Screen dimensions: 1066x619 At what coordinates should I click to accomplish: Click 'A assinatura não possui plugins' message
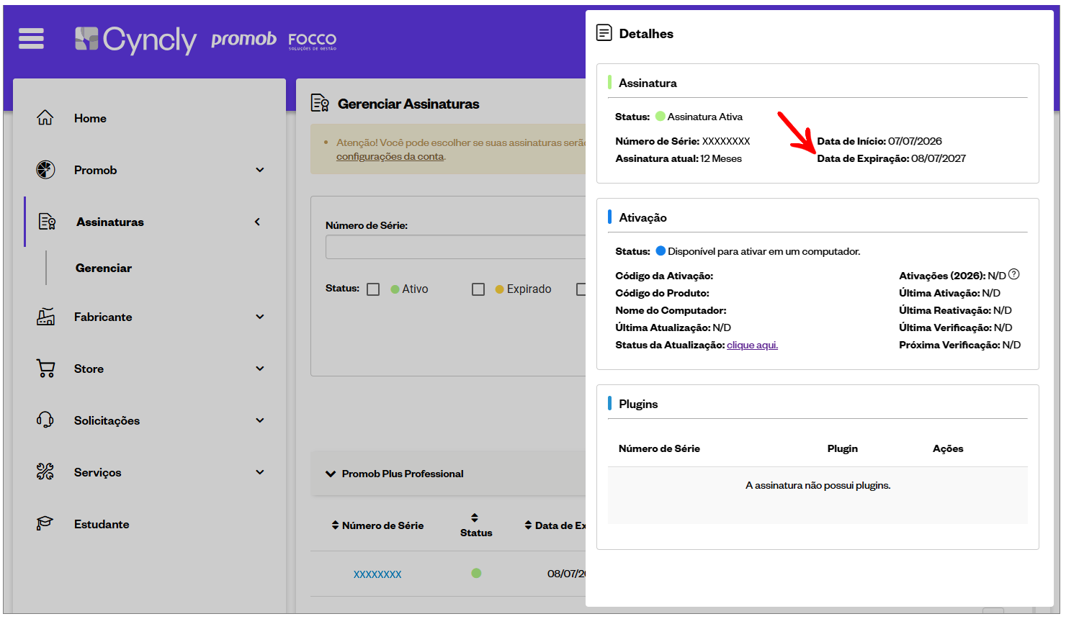pos(818,485)
